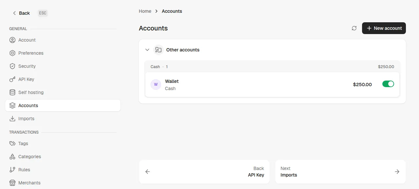Open Categories under Transactions
The image size is (419, 189).
coord(63,157)
